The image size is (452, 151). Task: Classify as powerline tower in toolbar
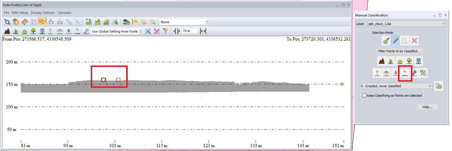coord(60,31)
